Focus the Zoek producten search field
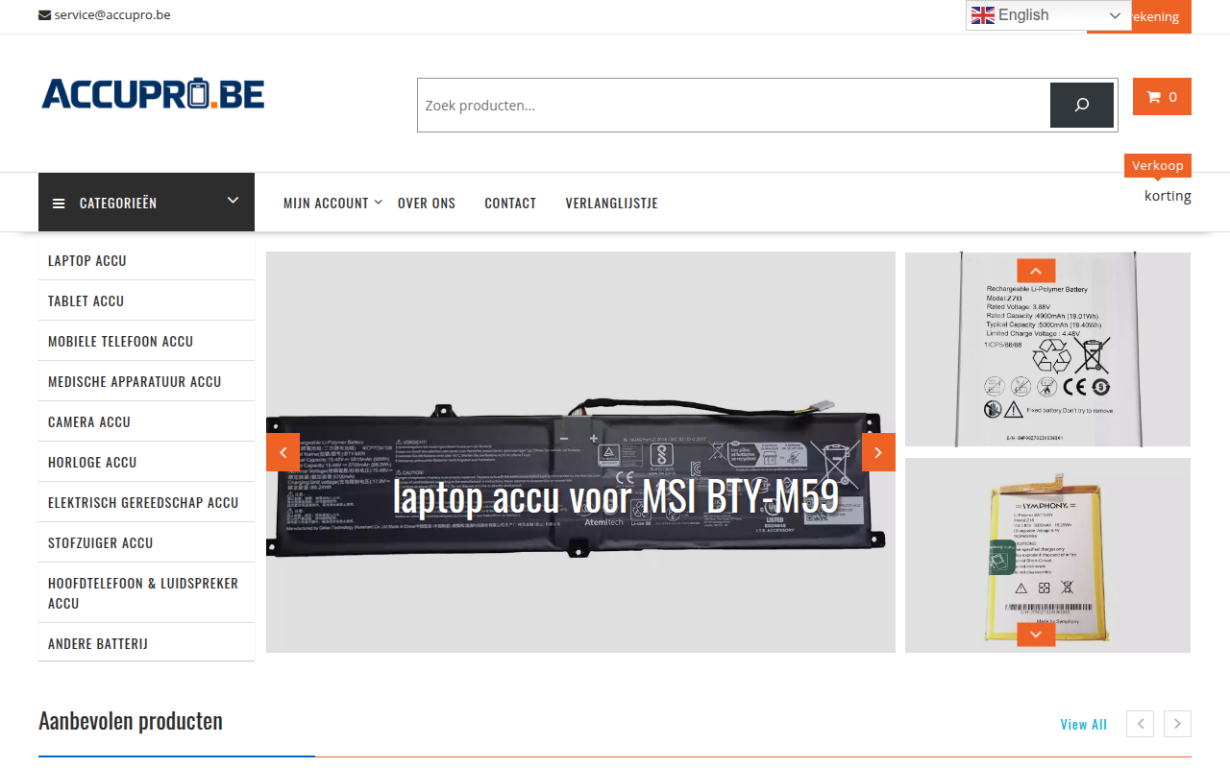1230x768 pixels. 733,105
